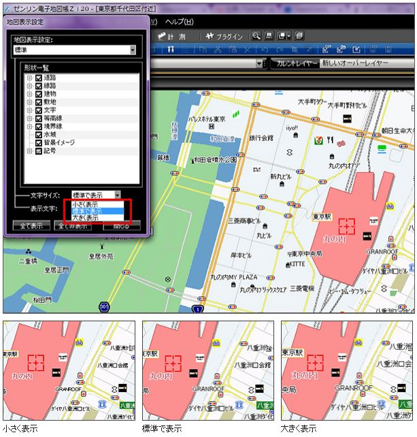Uncheck the 水域 checkbox
This screenshot has width=417, height=437.
pyautogui.click(x=39, y=135)
